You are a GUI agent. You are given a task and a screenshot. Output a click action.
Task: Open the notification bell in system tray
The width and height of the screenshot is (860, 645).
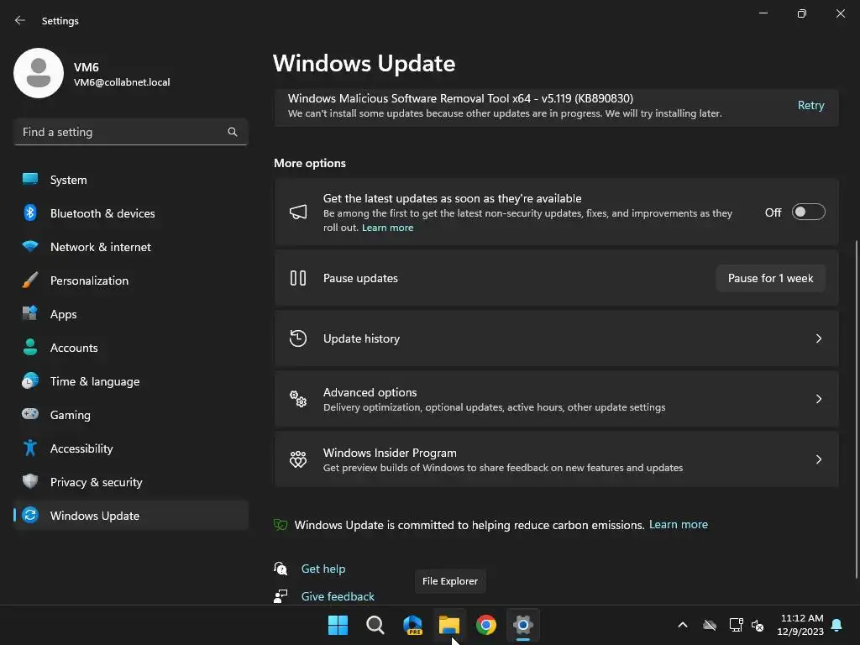[x=837, y=625]
